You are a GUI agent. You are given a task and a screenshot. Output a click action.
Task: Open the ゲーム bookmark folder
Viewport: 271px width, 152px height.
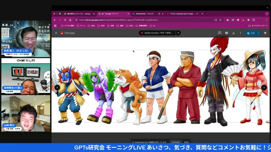[x=81, y=26]
